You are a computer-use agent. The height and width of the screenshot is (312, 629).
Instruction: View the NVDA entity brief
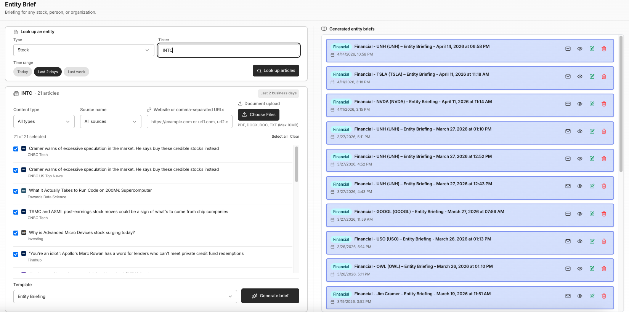pos(580,104)
